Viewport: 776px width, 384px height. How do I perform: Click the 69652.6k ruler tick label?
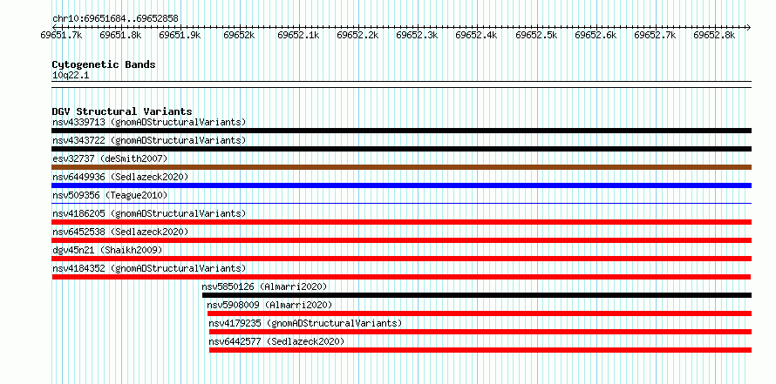pyautogui.click(x=596, y=36)
